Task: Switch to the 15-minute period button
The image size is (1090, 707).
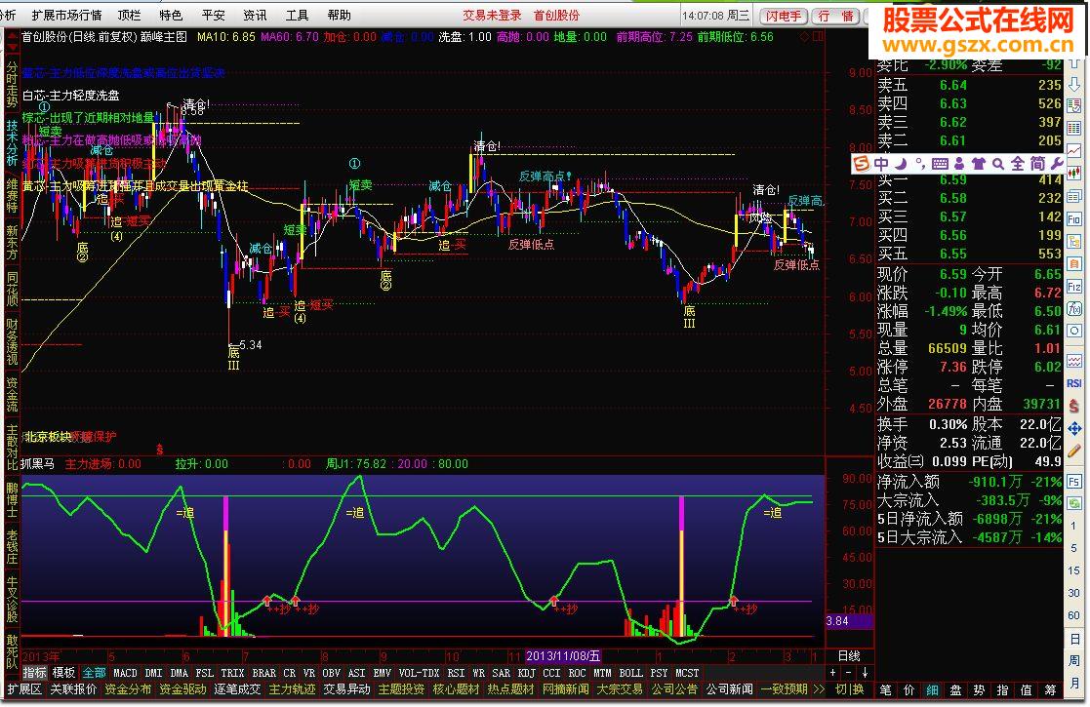Action: click(1074, 570)
